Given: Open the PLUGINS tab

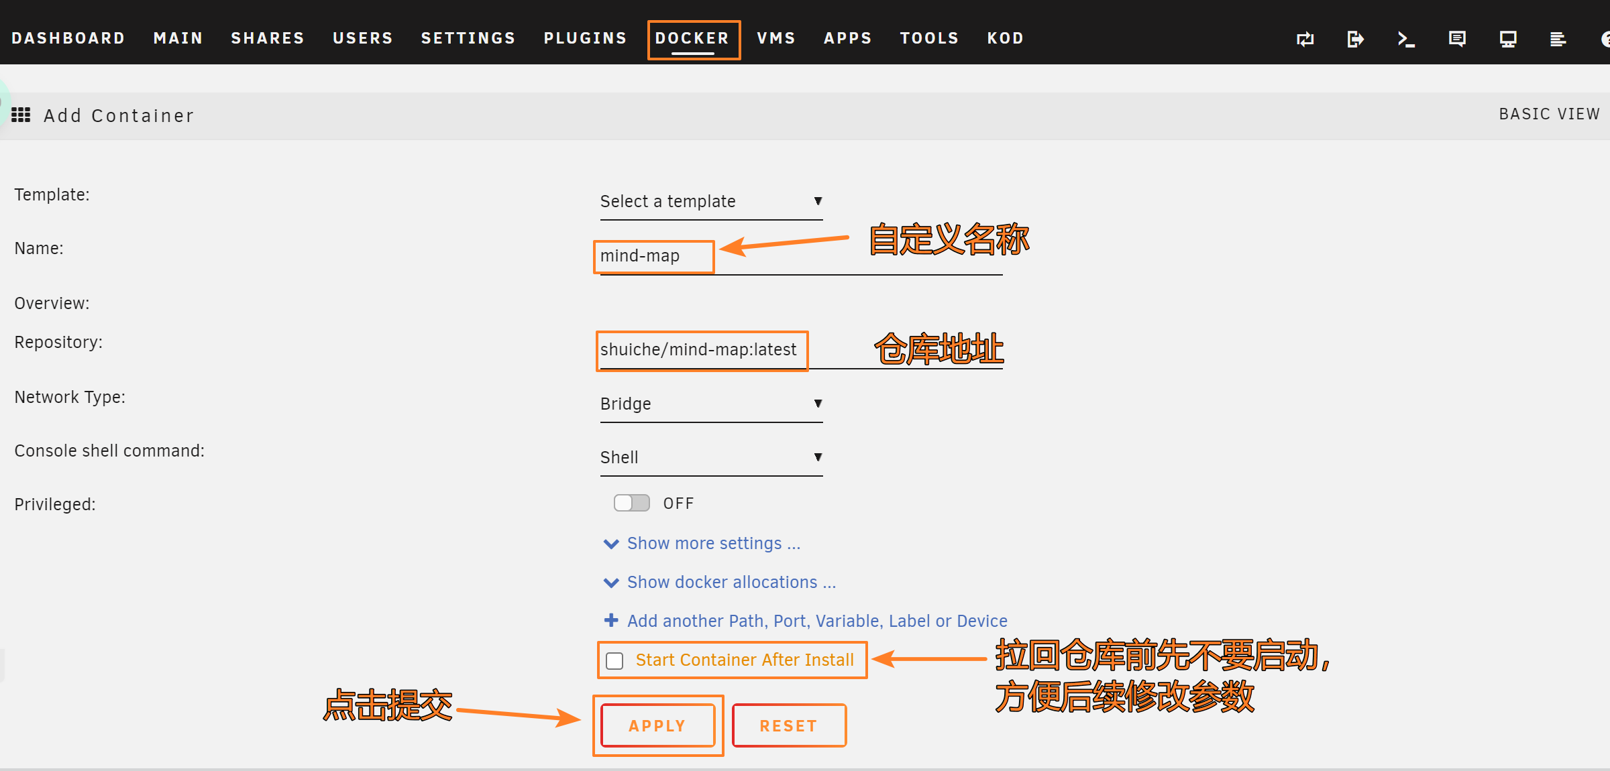Looking at the screenshot, I should point(585,38).
